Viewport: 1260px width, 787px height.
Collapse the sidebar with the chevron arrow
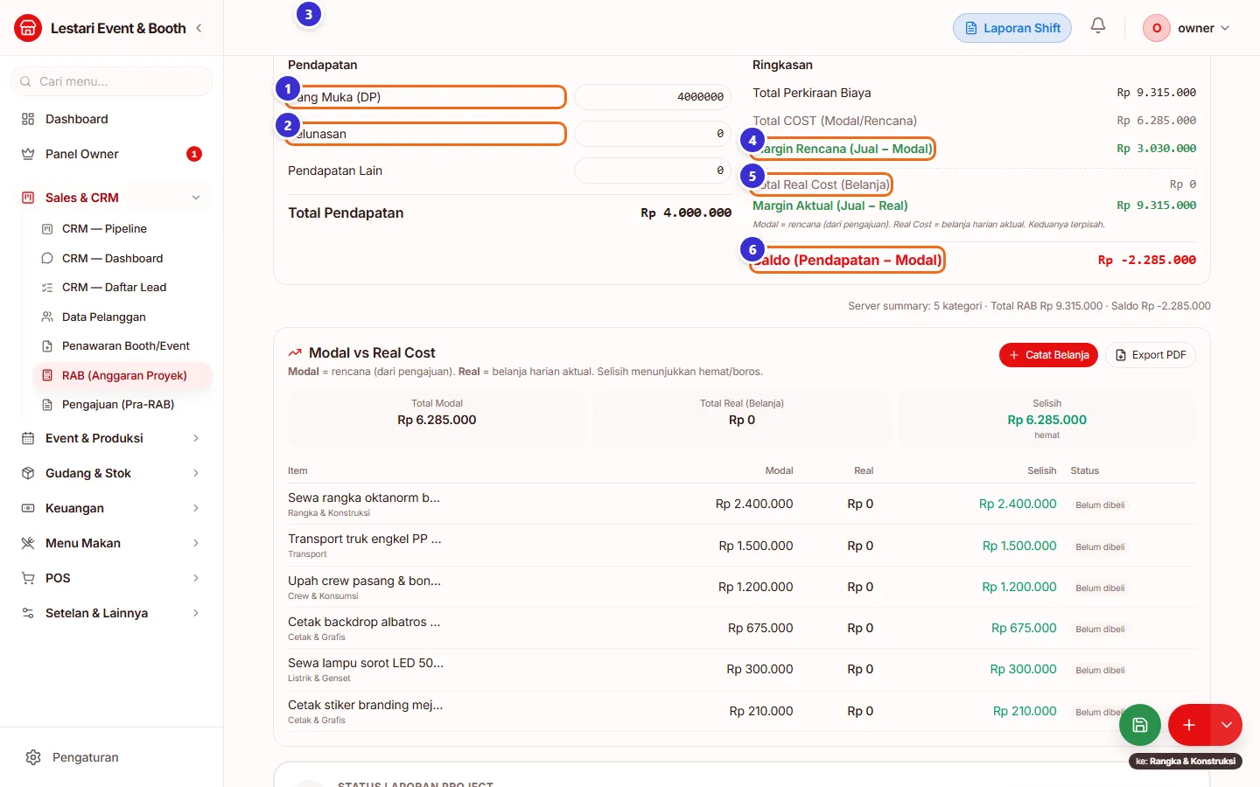pos(199,28)
